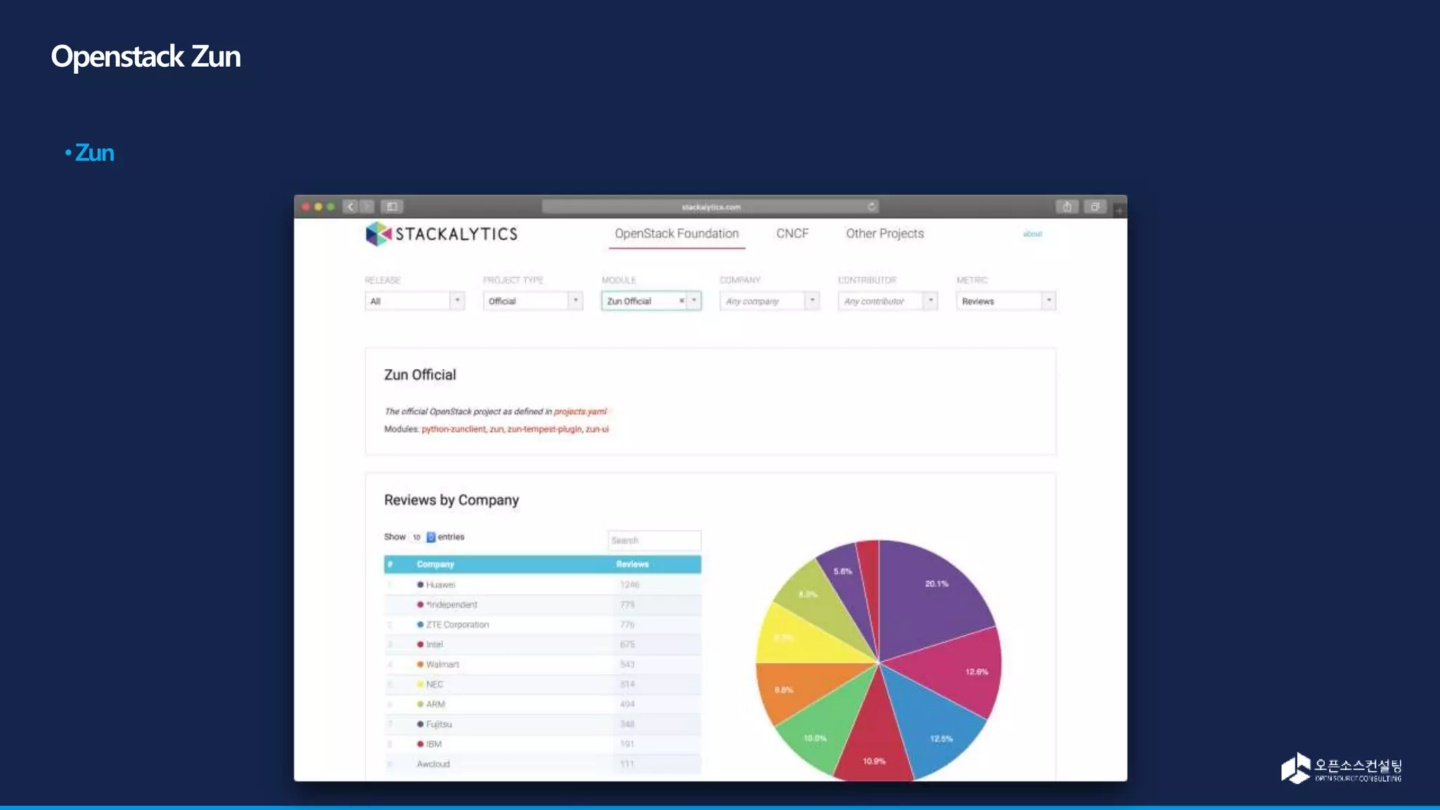Open the Metric dropdown showing Reviews
The height and width of the screenshot is (810, 1440).
pyautogui.click(x=1005, y=301)
